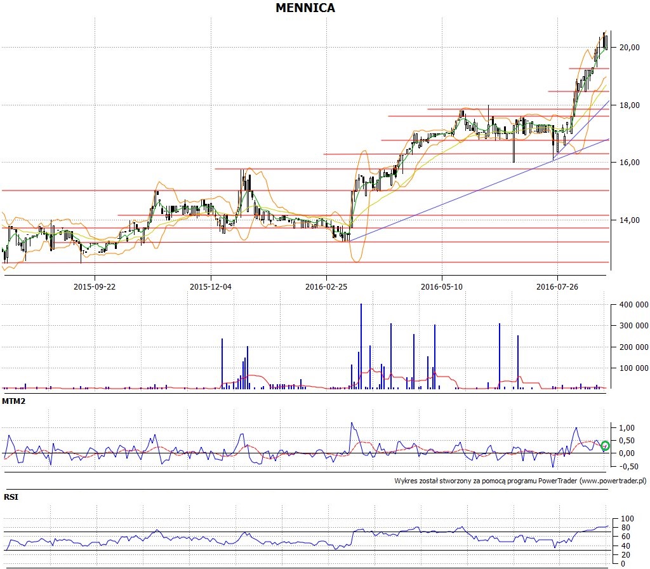Click the green circle marker on MTM2
This screenshot has width=650, height=569.
pos(605,446)
